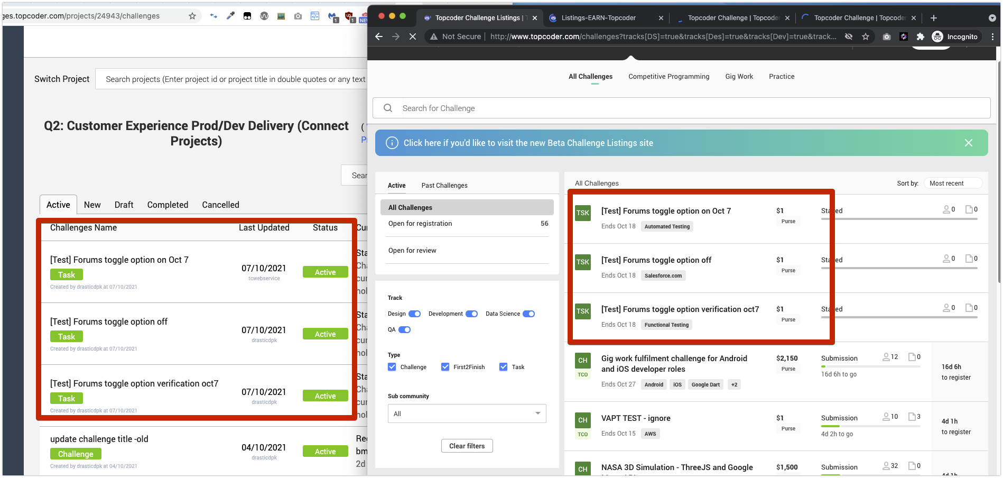The width and height of the screenshot is (1003, 478).
Task: Click the Malwarebytes extension icon with badge 1
Action: [332, 16]
